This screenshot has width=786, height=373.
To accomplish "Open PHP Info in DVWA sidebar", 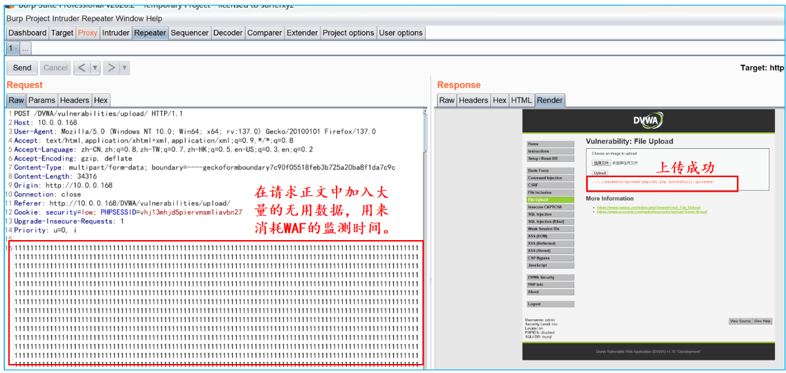I will (551, 284).
